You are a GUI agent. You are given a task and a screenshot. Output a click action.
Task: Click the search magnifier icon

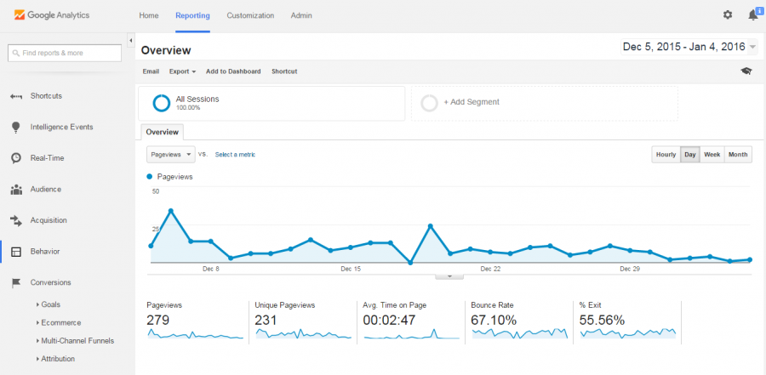click(16, 54)
